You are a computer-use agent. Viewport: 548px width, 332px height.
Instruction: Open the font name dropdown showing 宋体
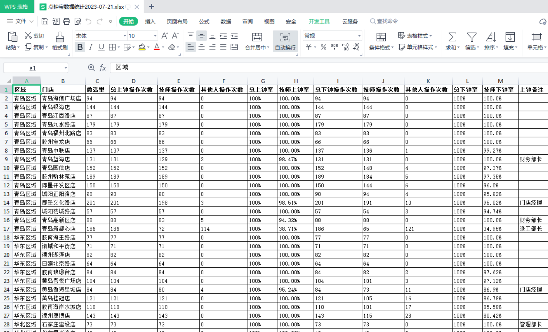pos(125,36)
